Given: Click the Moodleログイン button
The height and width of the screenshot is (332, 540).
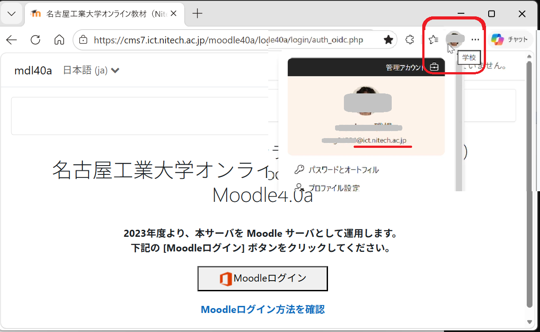Looking at the screenshot, I should click(x=262, y=278).
